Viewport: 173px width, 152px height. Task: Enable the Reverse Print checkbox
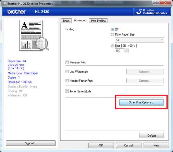pos(67,62)
